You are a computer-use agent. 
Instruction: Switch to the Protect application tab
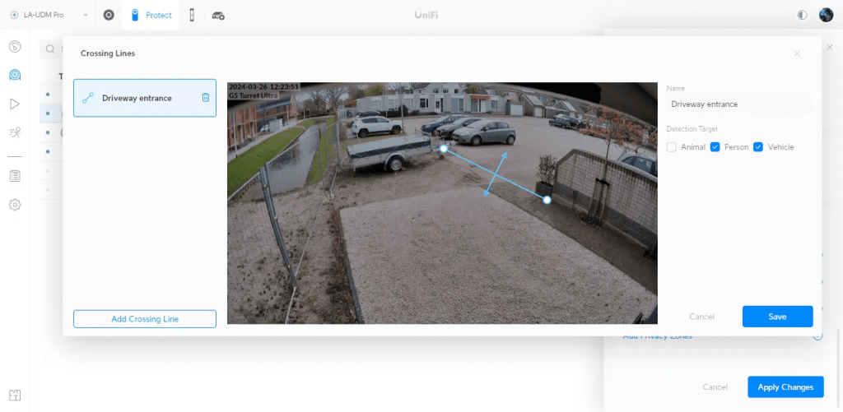[151, 15]
